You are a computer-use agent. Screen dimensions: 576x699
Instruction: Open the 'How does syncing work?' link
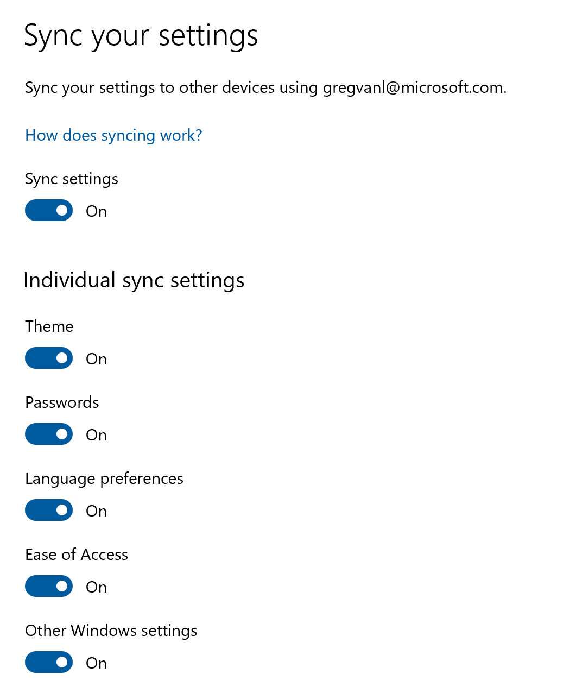pyautogui.click(x=113, y=135)
